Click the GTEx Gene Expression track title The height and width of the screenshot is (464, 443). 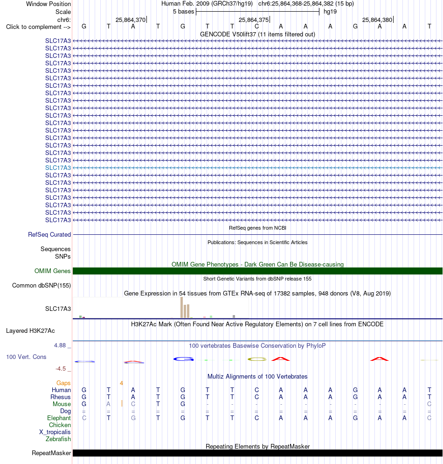[x=257, y=293]
